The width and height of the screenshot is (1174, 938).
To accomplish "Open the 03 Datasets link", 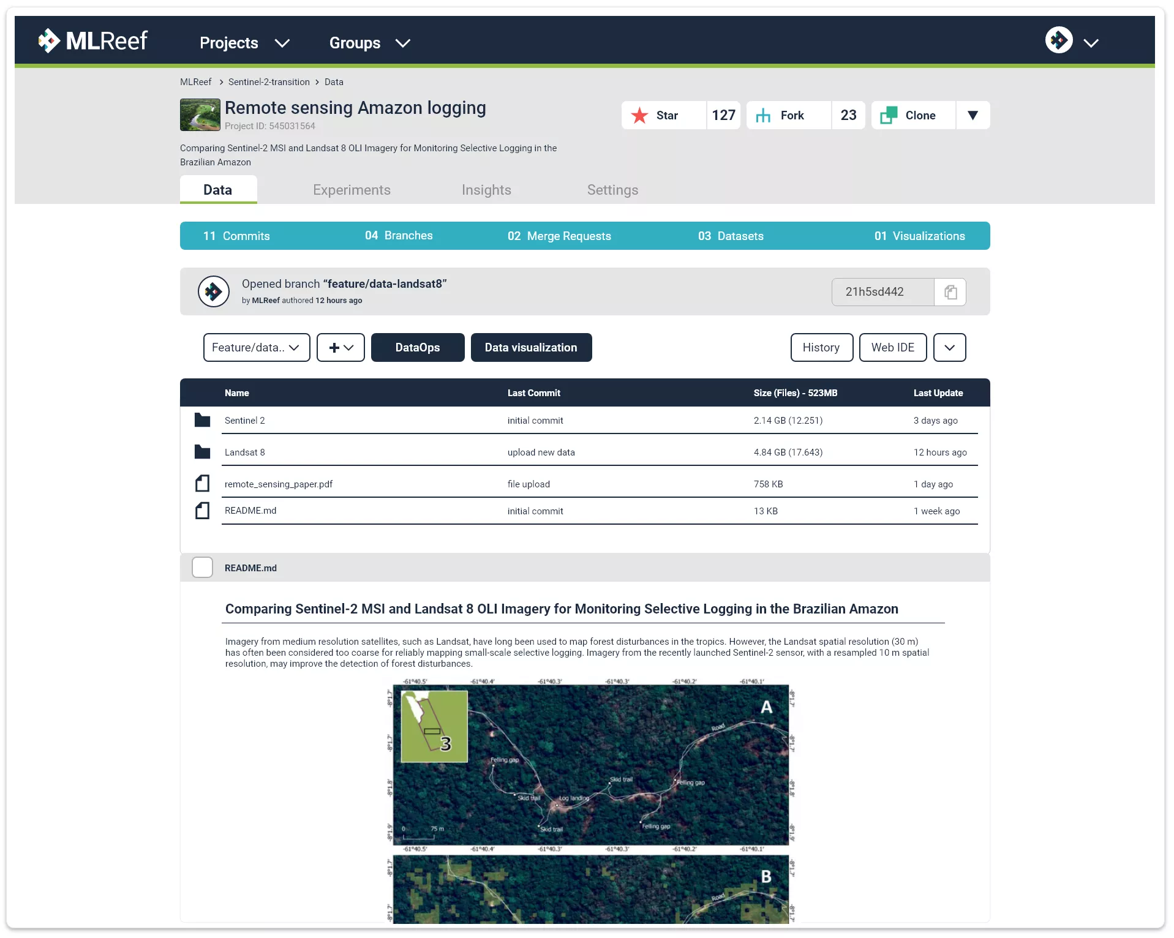I will coord(731,236).
